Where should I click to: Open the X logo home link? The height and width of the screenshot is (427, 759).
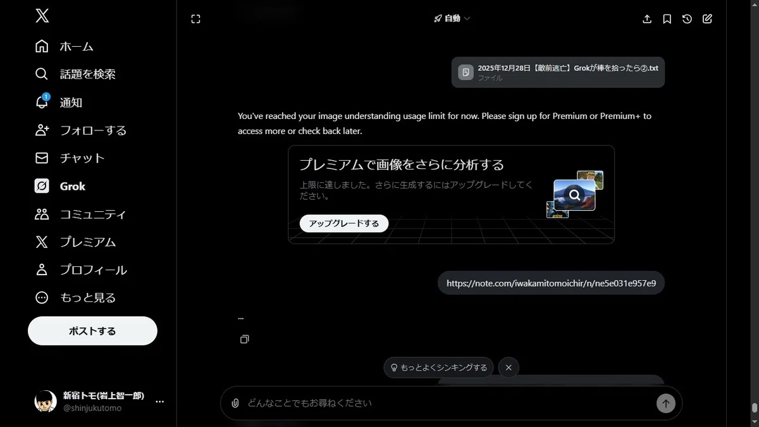tap(42, 16)
